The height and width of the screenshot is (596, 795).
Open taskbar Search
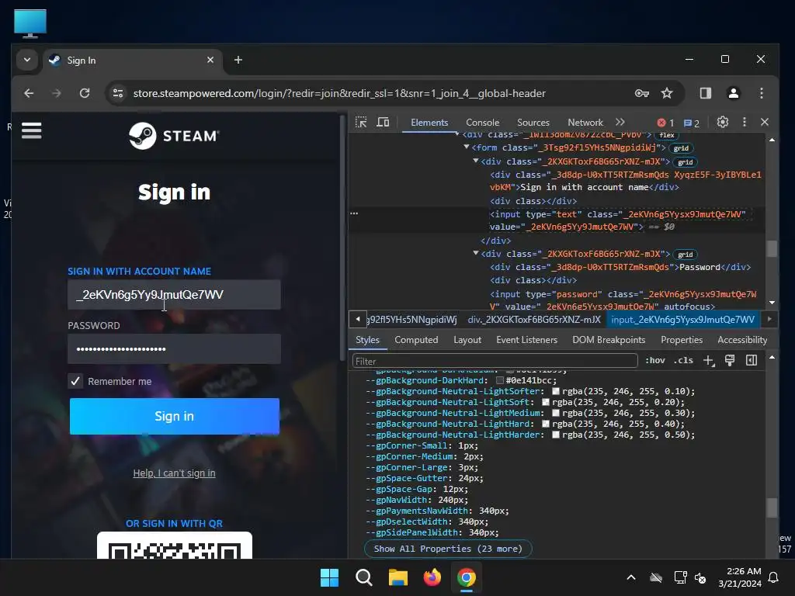pos(364,577)
